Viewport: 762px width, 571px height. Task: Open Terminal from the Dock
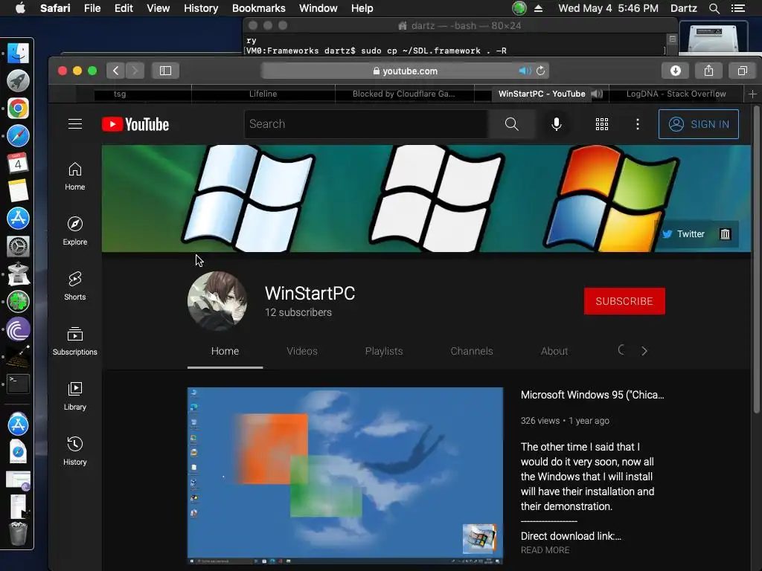[x=18, y=384]
